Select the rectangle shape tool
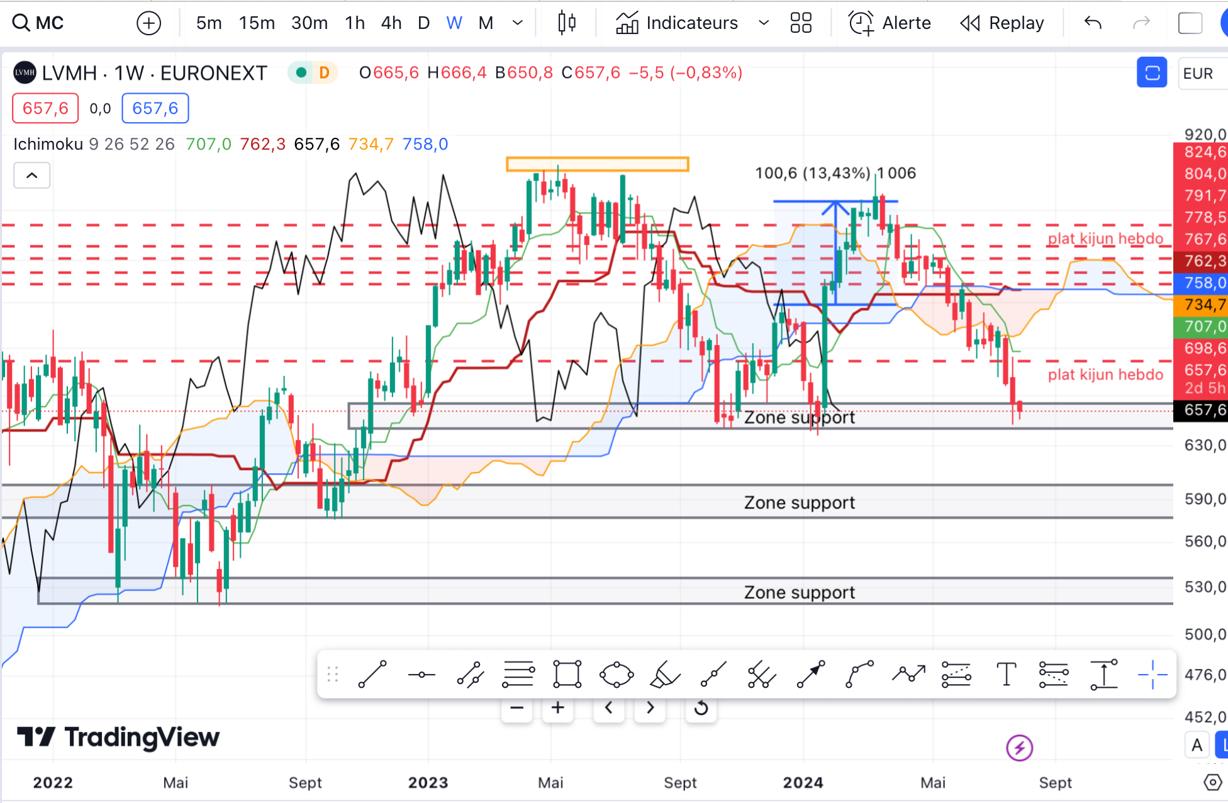The image size is (1228, 803). pos(567,675)
